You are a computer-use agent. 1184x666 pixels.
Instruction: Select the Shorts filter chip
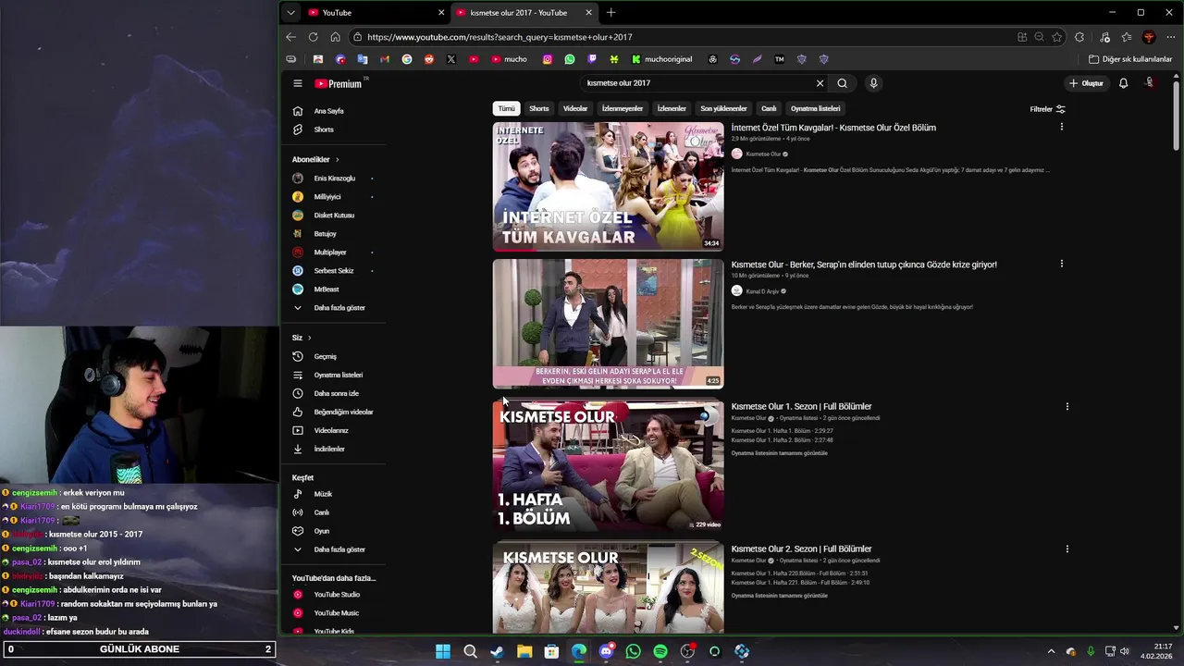[x=539, y=109]
